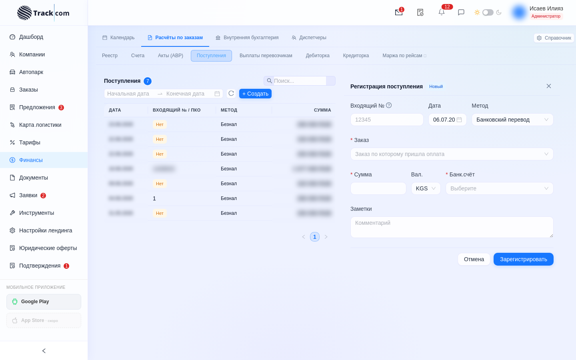Click the Отмена button
The image size is (576, 360).
pos(474,259)
